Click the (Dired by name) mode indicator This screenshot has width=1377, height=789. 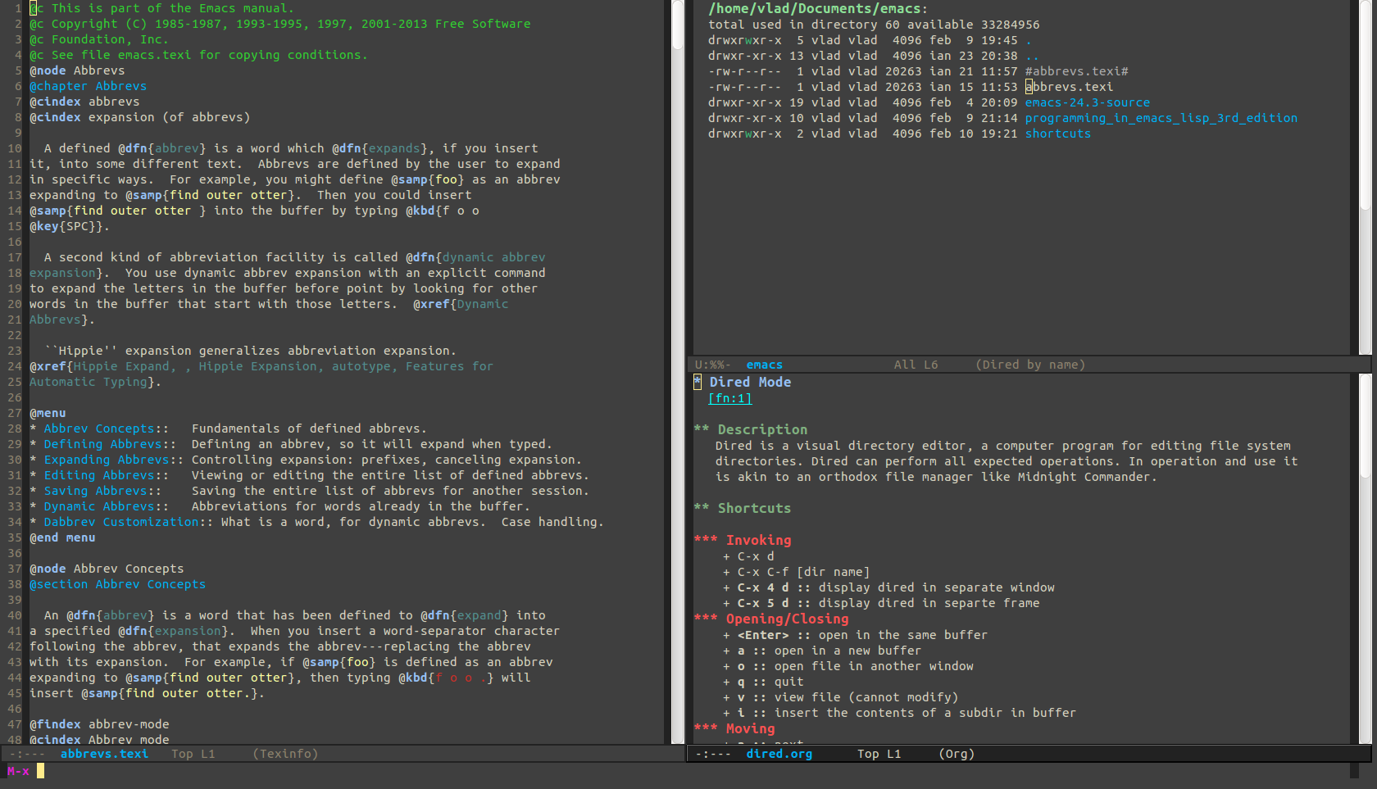[1030, 365]
